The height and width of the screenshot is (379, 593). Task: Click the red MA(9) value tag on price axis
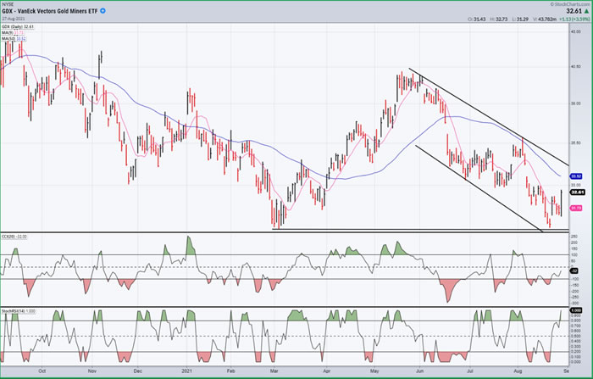point(574,208)
